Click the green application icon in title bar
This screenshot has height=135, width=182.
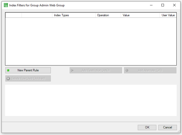coord(6,5)
